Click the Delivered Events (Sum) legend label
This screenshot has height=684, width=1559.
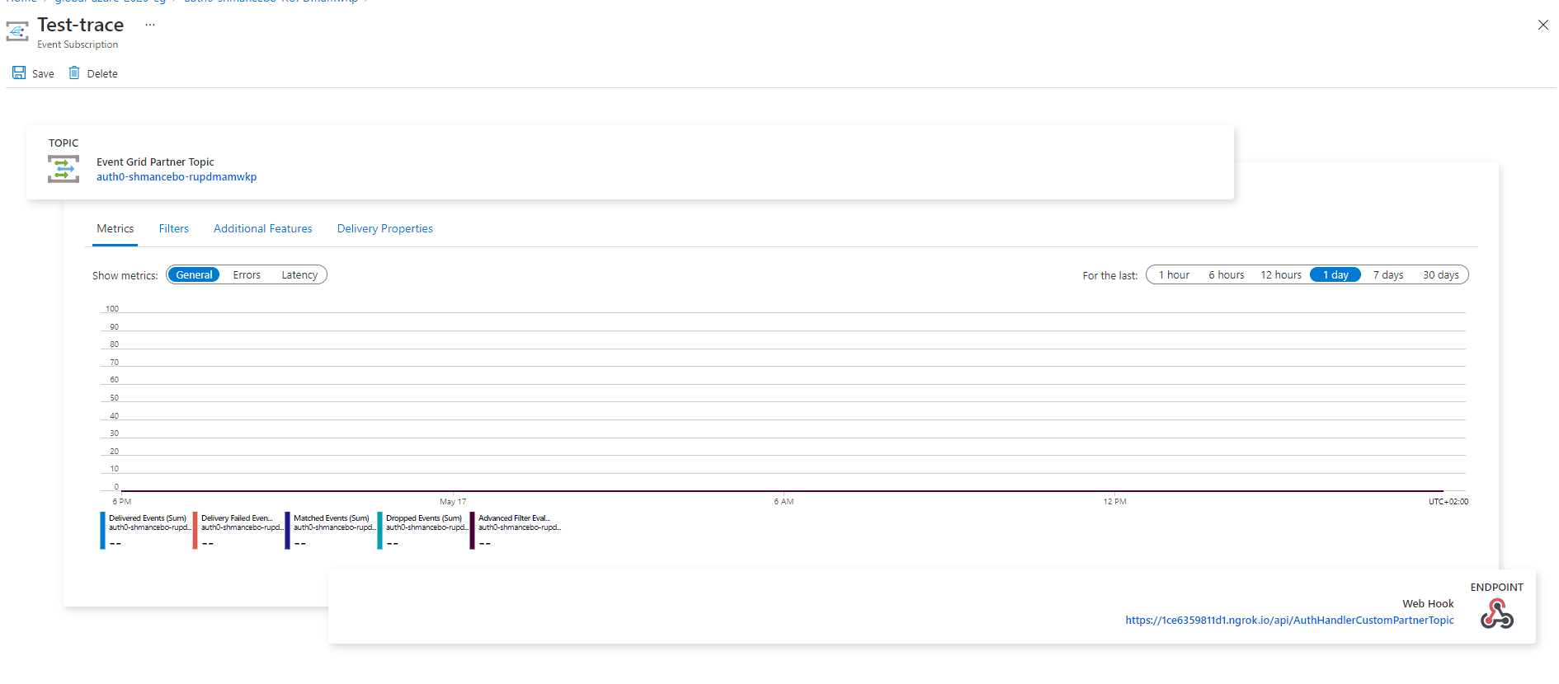click(148, 518)
